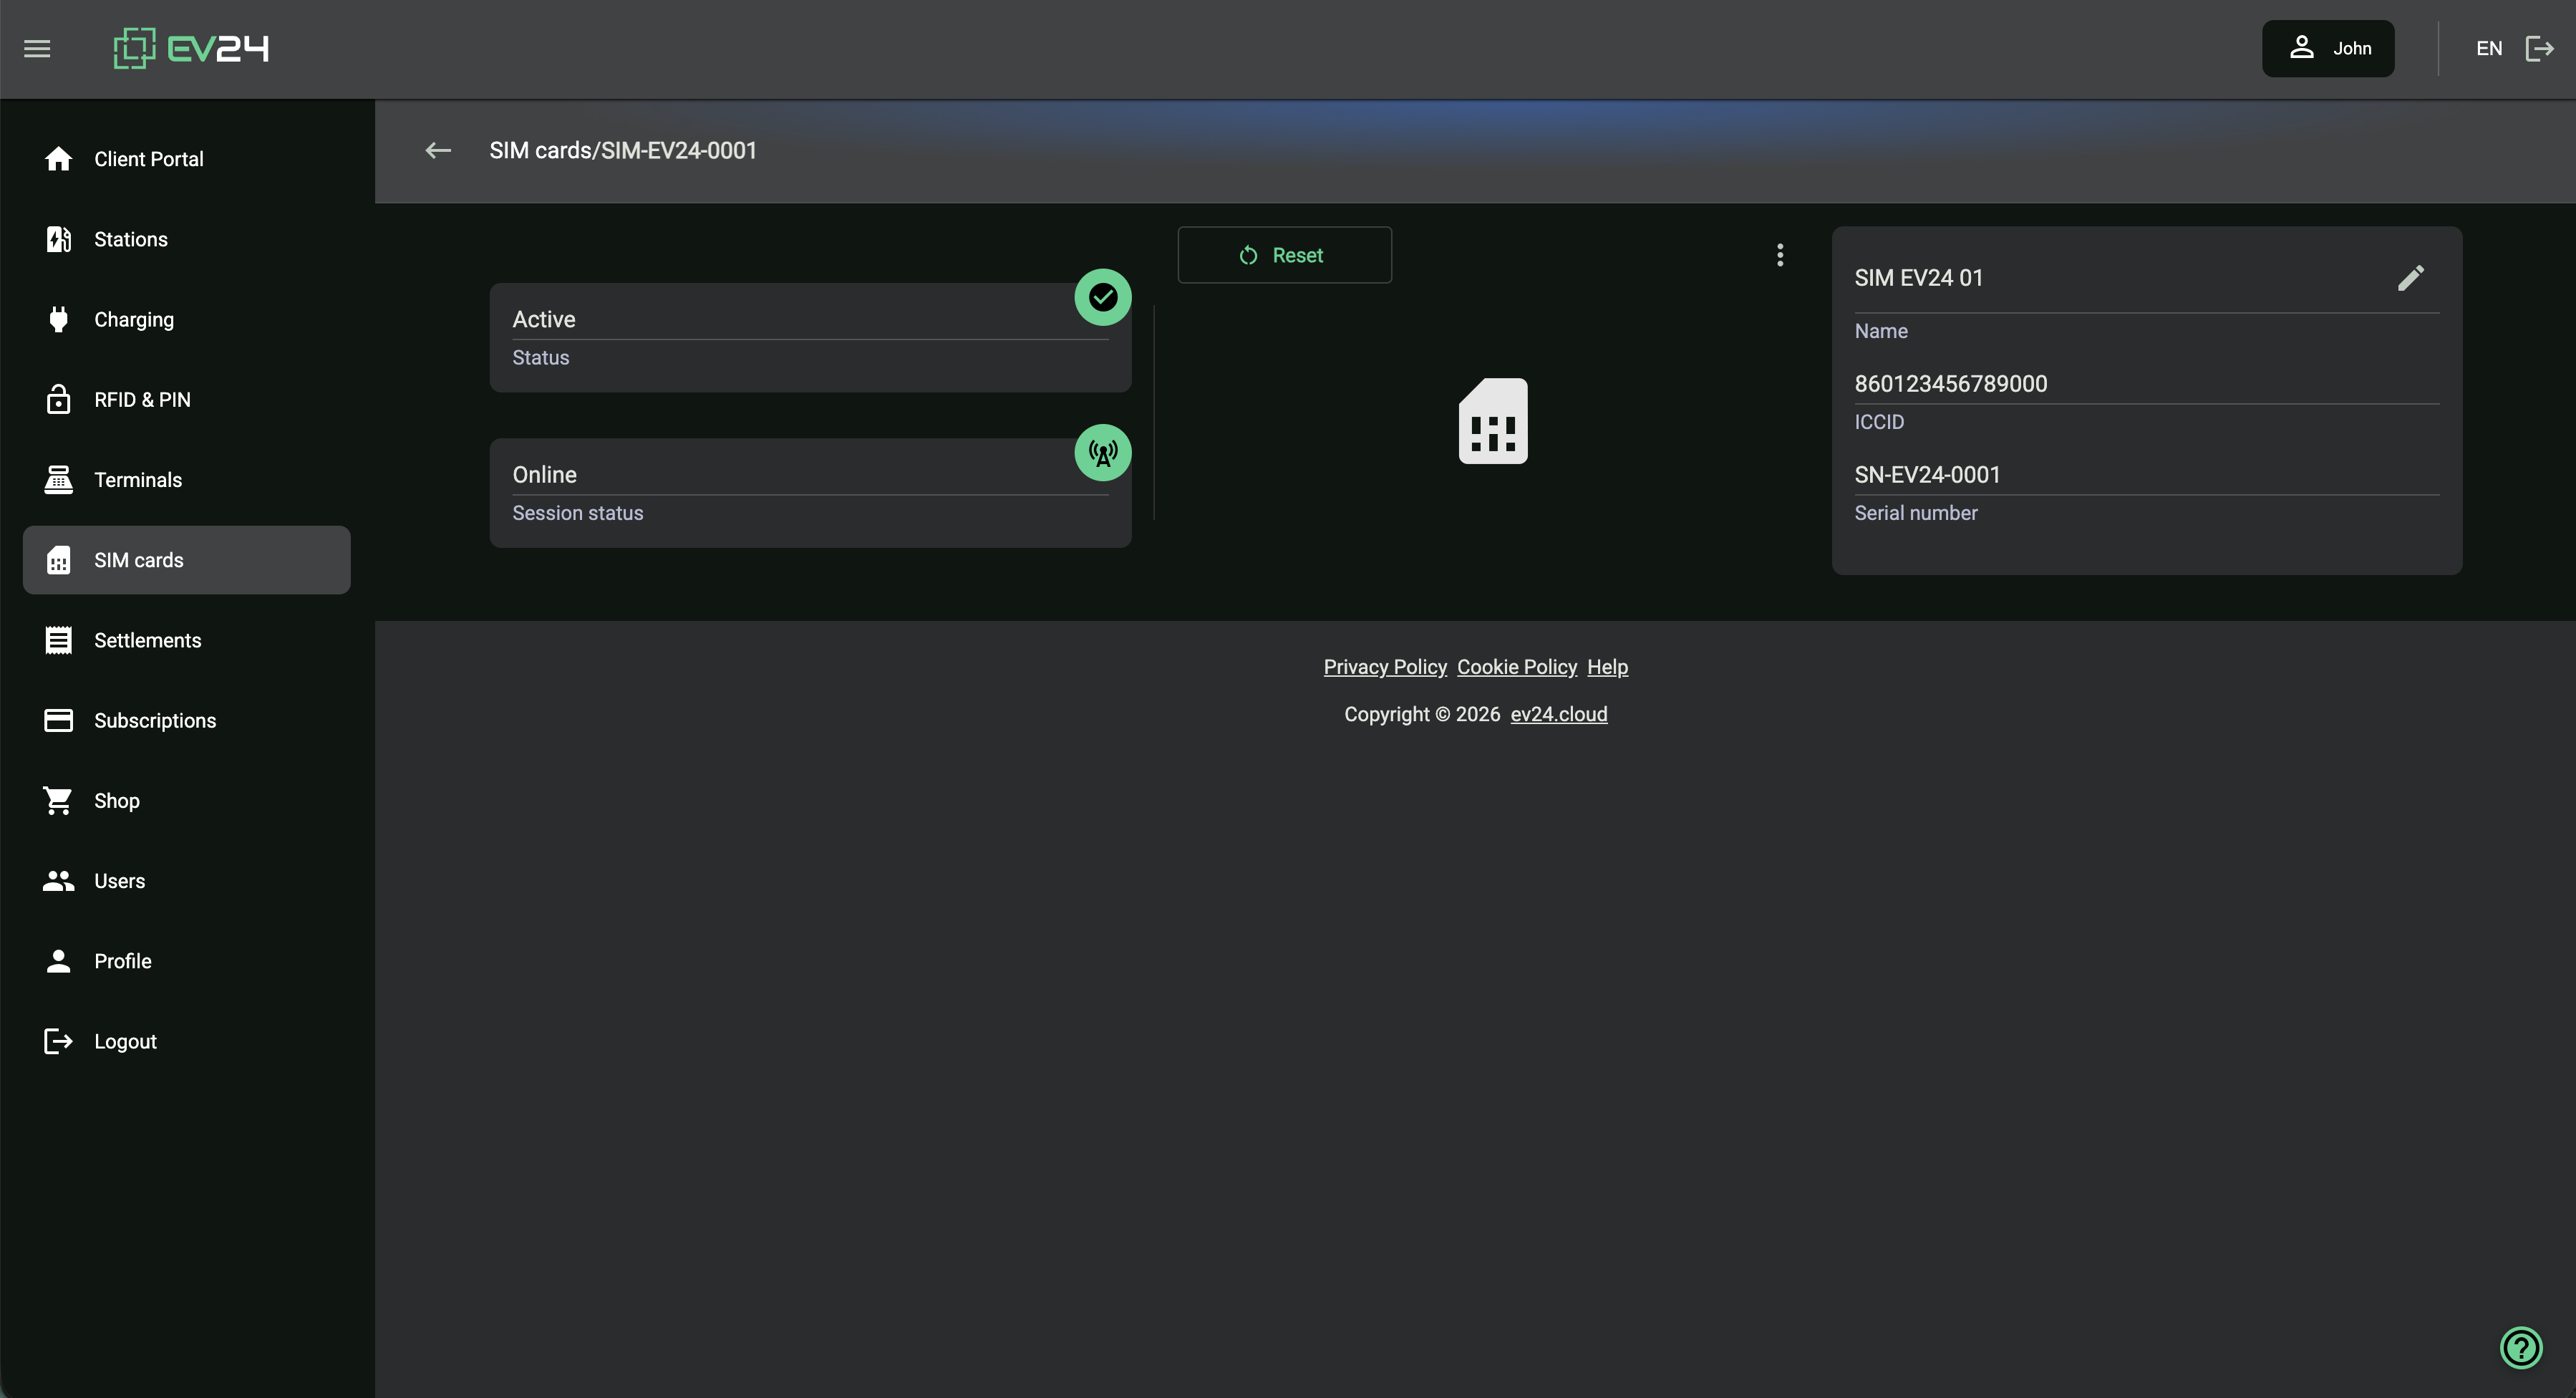The height and width of the screenshot is (1398, 2576).
Task: Click the hamburger menu icon
Action: coord(37,48)
